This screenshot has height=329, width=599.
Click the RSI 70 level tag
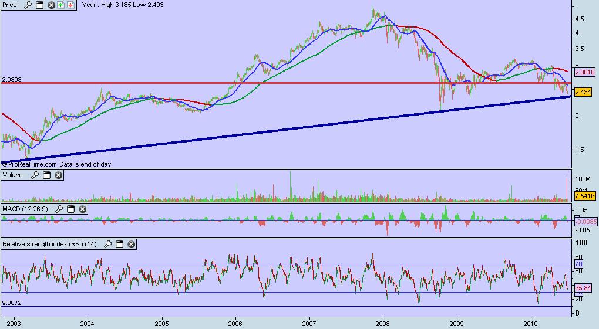[578, 264]
